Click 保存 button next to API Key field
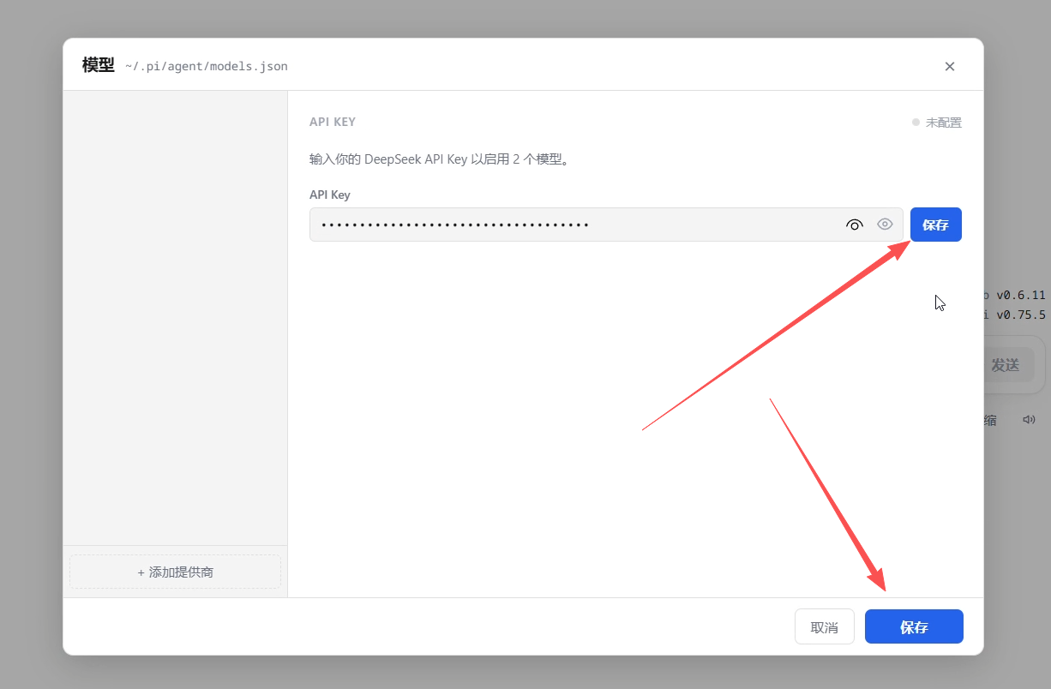Screen dimensions: 1051x689 point(935,225)
